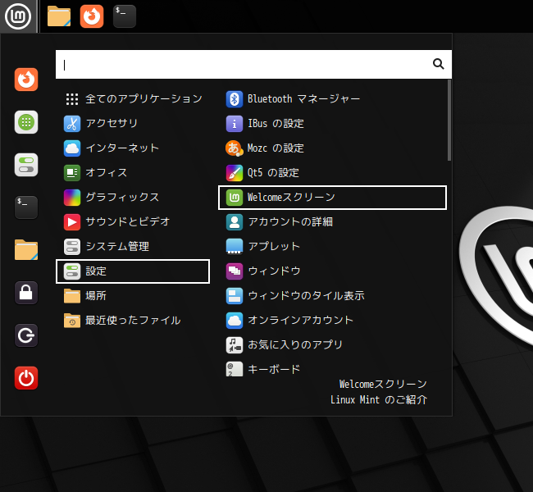Open ウィンドウ settings
This screenshot has height=492, width=533.
pyautogui.click(x=332, y=271)
